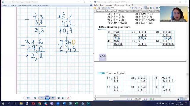
Task: Click the 130% zoom level field
Action: 120,8
